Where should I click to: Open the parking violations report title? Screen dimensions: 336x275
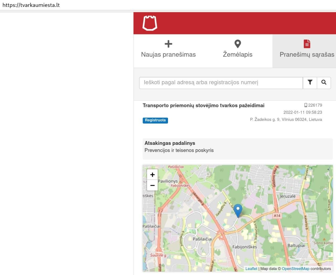pyautogui.click(x=203, y=105)
